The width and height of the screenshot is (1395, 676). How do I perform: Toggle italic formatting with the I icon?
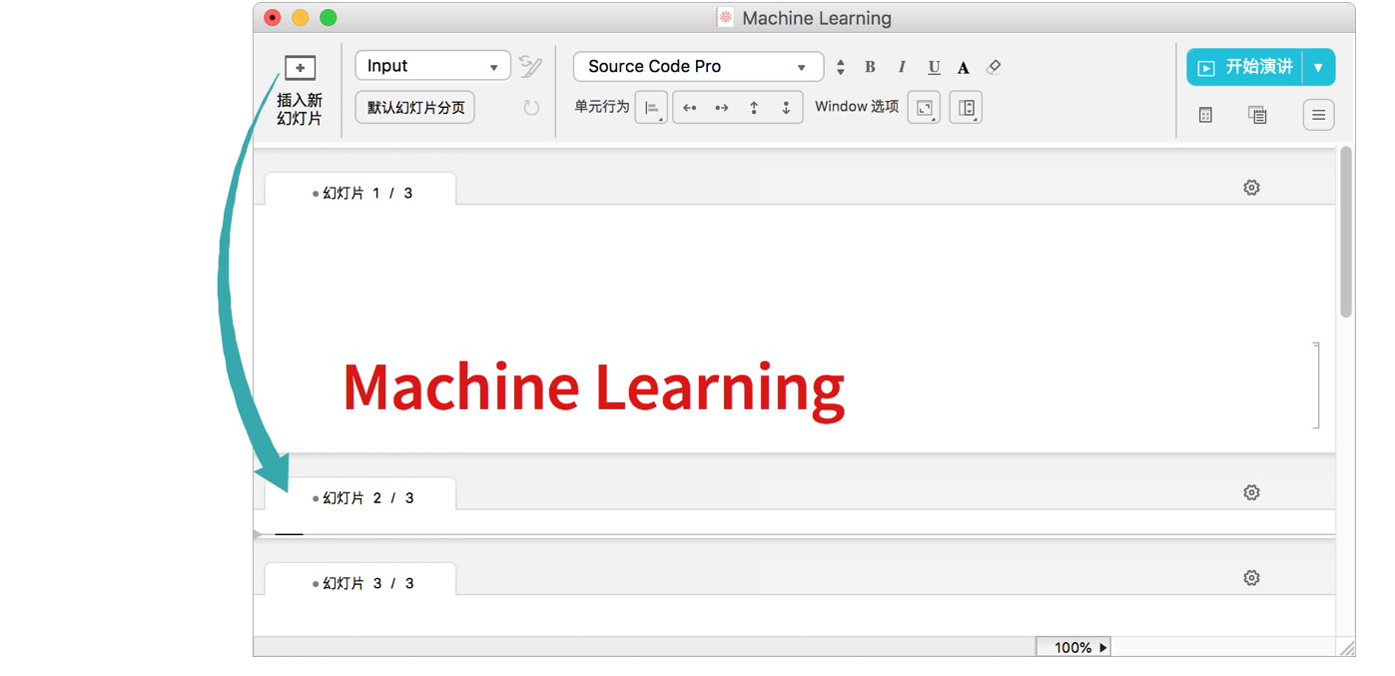902,67
